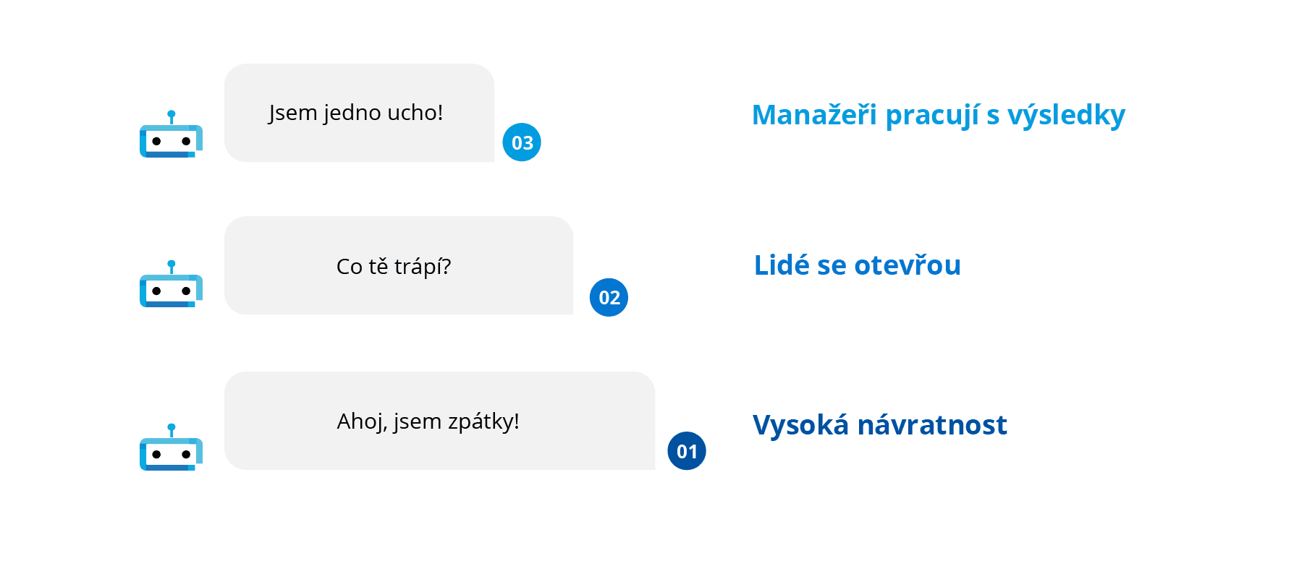Click the antenna of the middle robot
1307x574 pixels.
[172, 265]
